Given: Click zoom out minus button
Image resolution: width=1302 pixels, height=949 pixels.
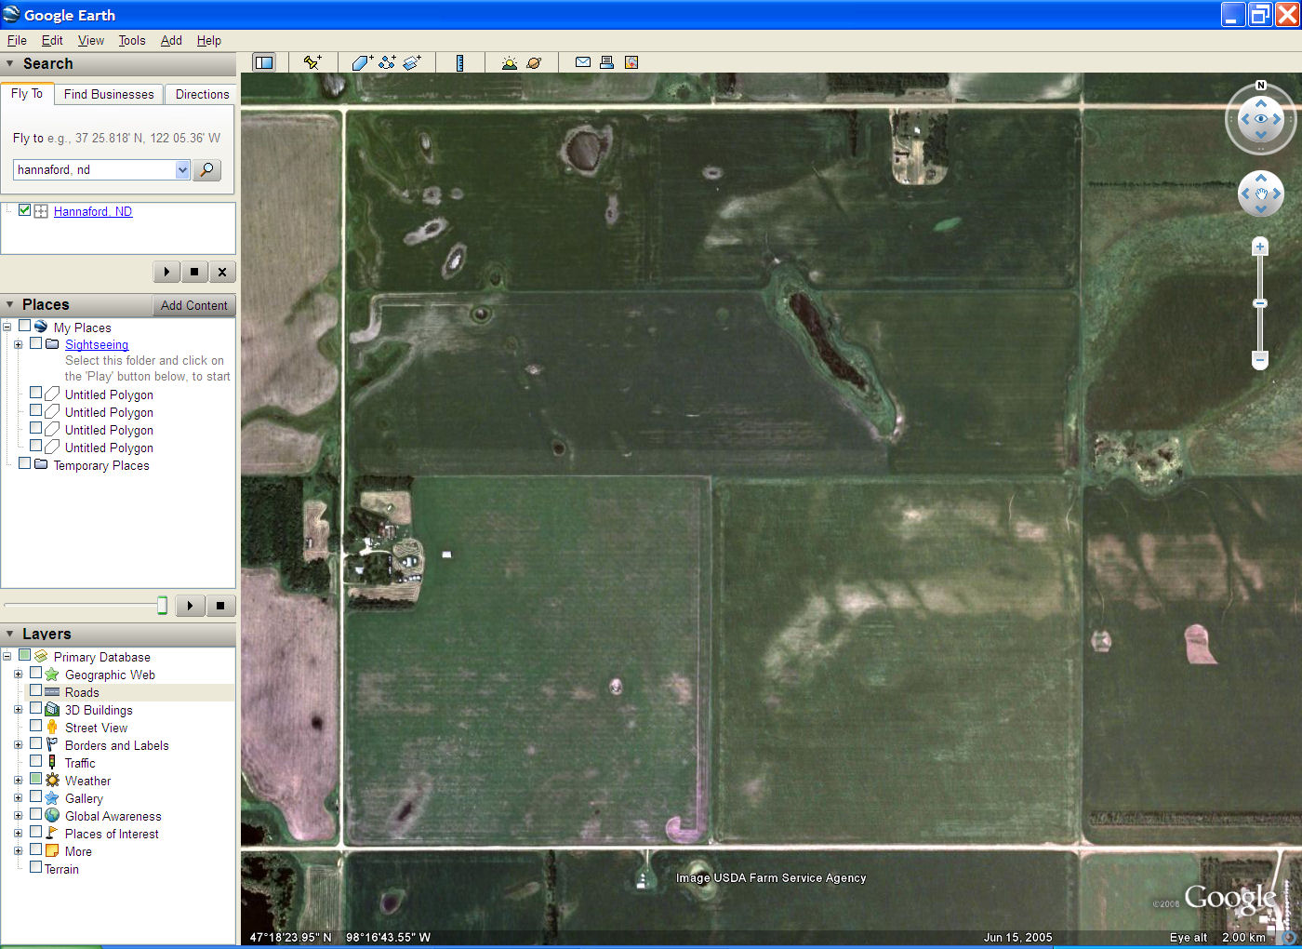Looking at the screenshot, I should (1260, 359).
